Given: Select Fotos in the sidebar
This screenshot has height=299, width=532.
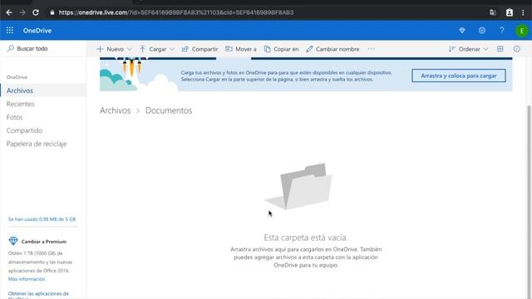Looking at the screenshot, I should [x=15, y=117].
